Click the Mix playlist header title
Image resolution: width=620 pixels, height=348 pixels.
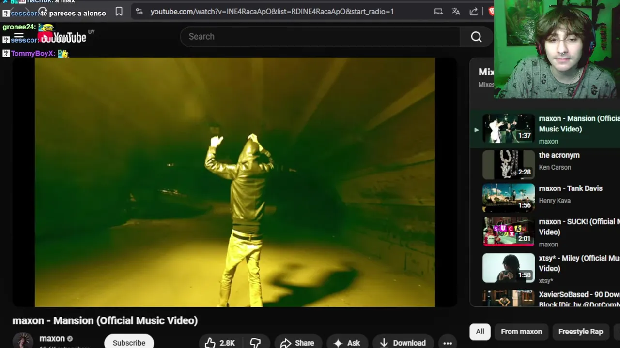tap(486, 72)
